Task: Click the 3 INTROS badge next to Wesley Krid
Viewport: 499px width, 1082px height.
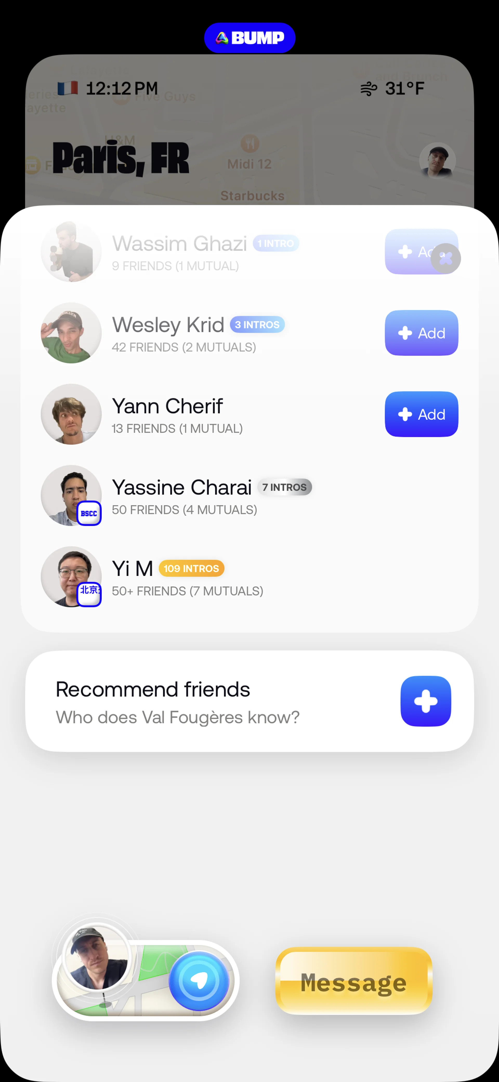Action: click(x=257, y=325)
